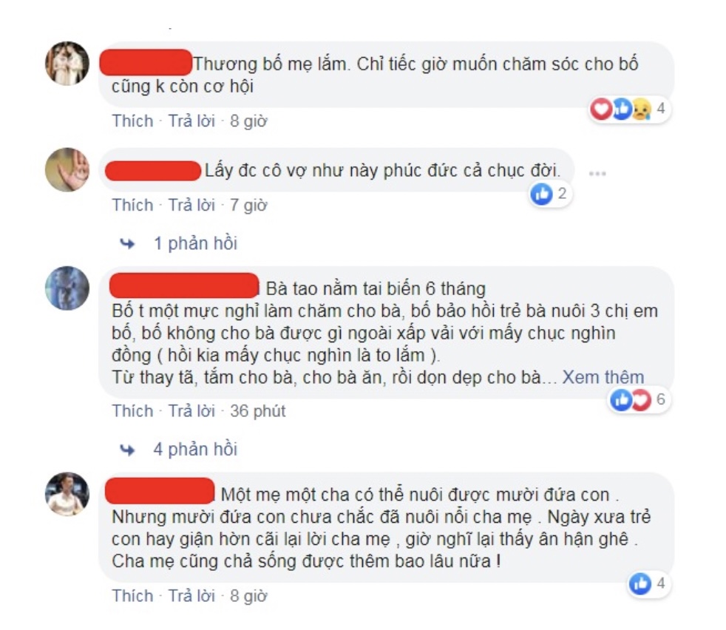
Task: Click the thumbs-up icon on the last comment
Action: (640, 583)
